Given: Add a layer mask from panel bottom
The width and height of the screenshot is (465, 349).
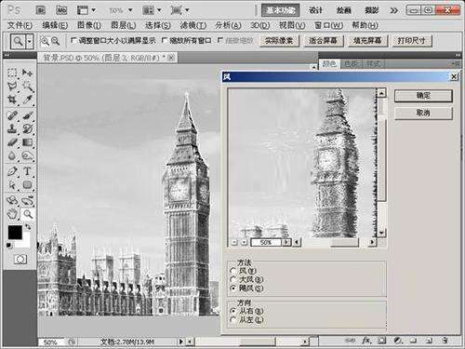Looking at the screenshot, I should [x=381, y=341].
